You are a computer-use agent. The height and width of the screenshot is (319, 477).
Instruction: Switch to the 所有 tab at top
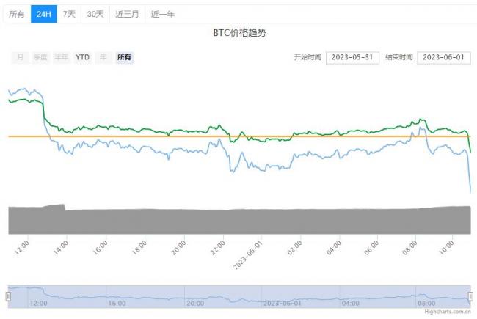[x=16, y=14]
